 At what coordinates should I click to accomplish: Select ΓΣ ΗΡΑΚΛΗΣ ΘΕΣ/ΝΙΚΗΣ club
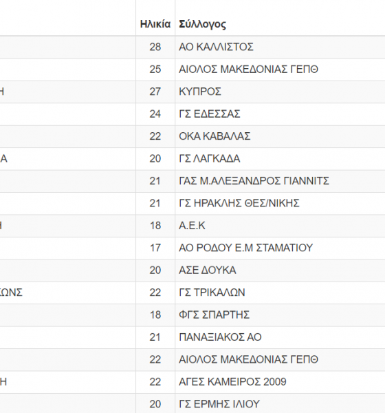[x=239, y=203]
